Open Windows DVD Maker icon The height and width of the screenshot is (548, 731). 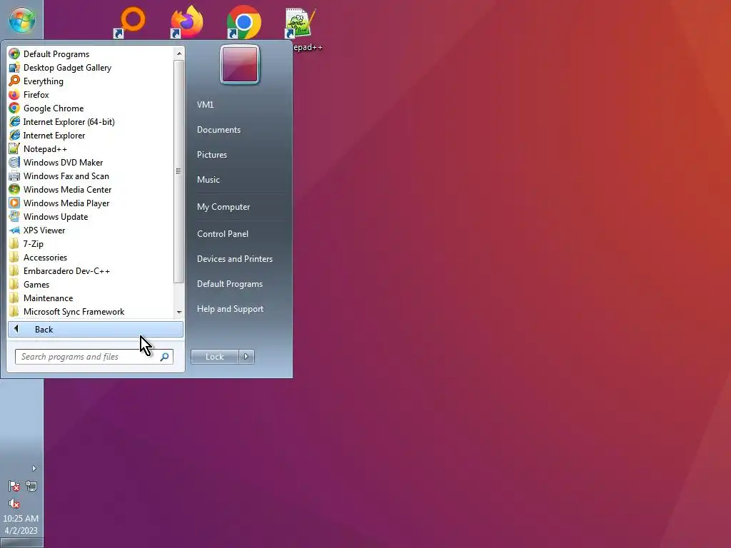(x=14, y=162)
